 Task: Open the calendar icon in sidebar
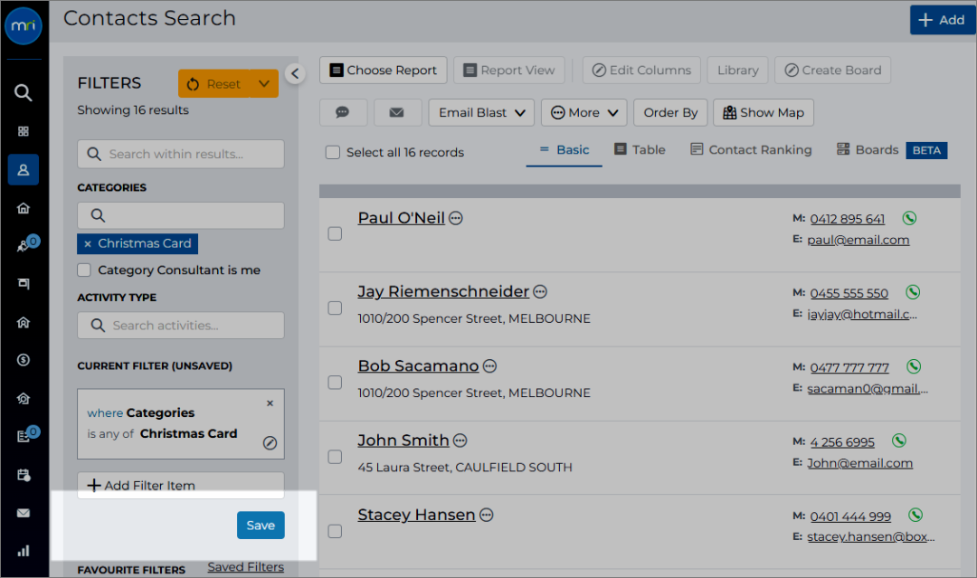coord(23,475)
